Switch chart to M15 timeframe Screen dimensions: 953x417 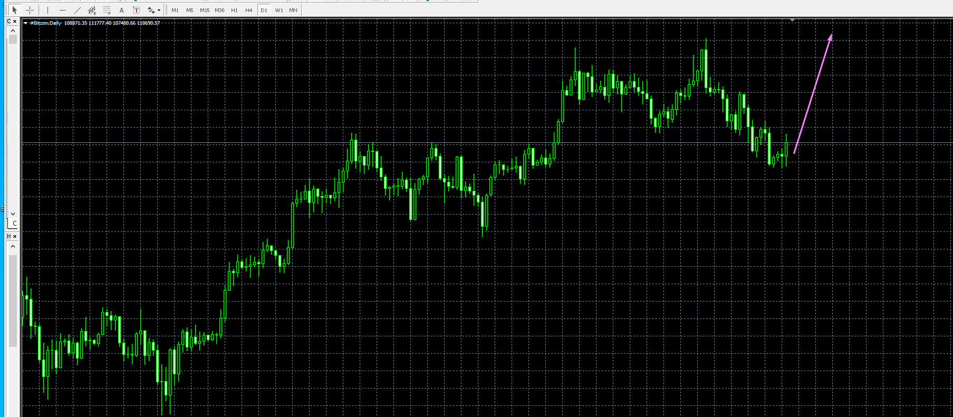[205, 10]
